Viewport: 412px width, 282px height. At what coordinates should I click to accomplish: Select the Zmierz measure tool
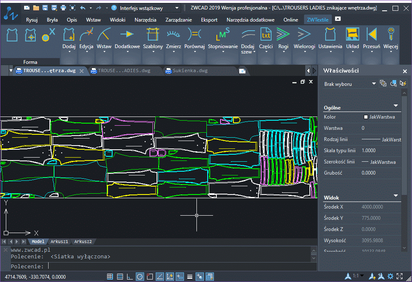point(173,35)
